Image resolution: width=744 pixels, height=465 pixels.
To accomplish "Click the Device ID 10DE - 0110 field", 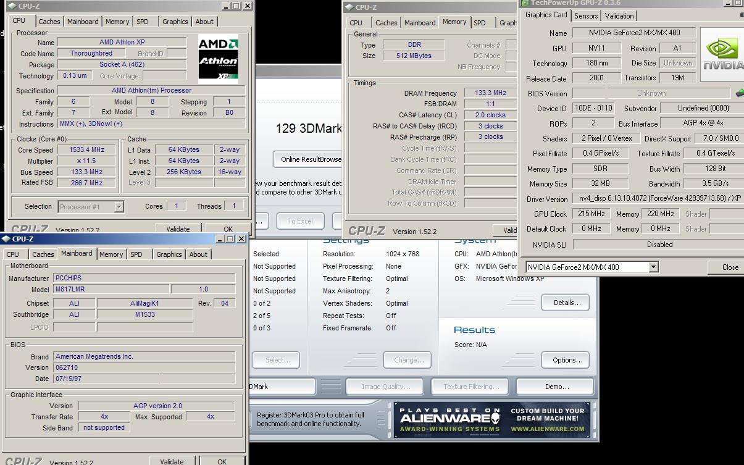I will point(593,108).
